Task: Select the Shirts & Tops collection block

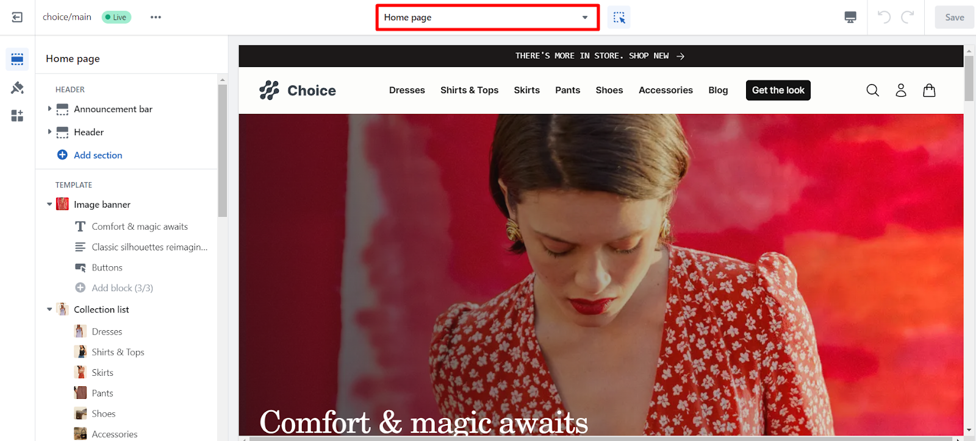Action: [118, 352]
